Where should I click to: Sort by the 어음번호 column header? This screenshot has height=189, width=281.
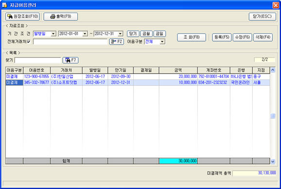point(37,70)
